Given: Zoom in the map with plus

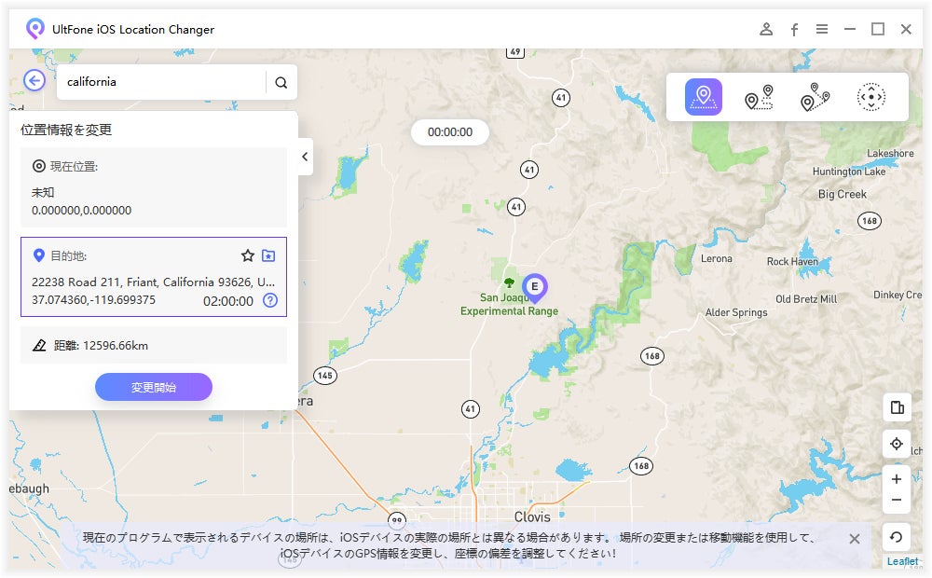Looking at the screenshot, I should click(x=897, y=478).
